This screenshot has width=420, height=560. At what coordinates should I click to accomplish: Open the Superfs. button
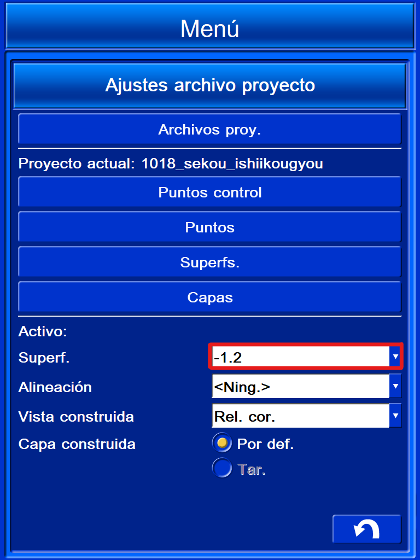[x=210, y=262]
